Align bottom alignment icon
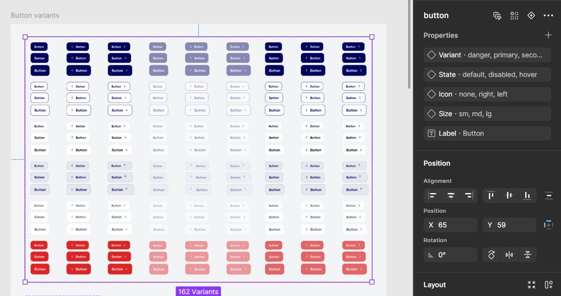 tap(527, 195)
